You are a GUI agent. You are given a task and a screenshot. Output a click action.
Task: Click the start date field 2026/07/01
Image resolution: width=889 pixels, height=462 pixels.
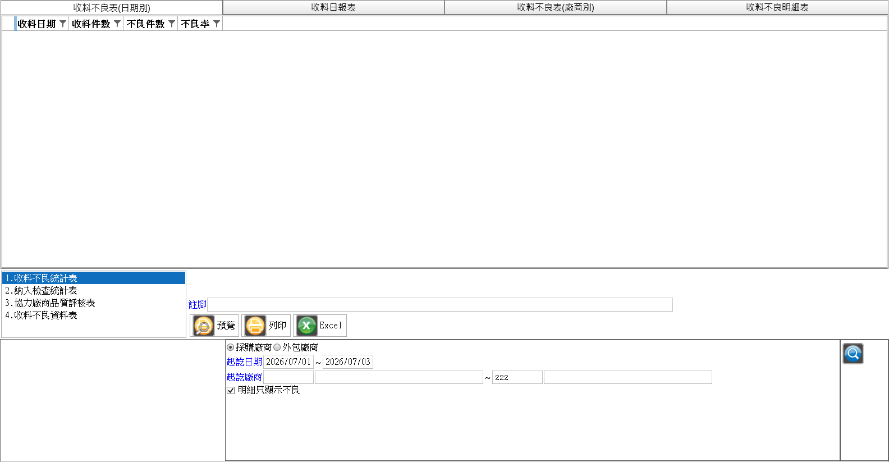[x=288, y=362]
